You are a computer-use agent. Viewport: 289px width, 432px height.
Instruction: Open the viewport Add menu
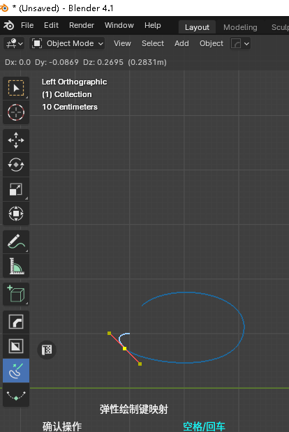pyautogui.click(x=181, y=43)
